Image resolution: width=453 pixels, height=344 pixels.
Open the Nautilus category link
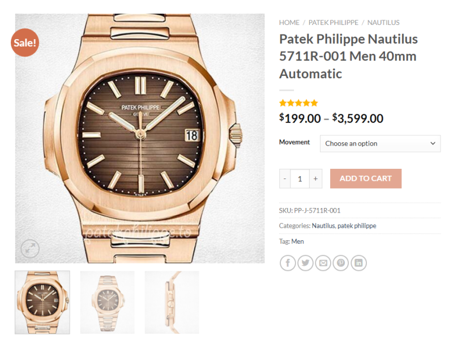click(x=323, y=226)
